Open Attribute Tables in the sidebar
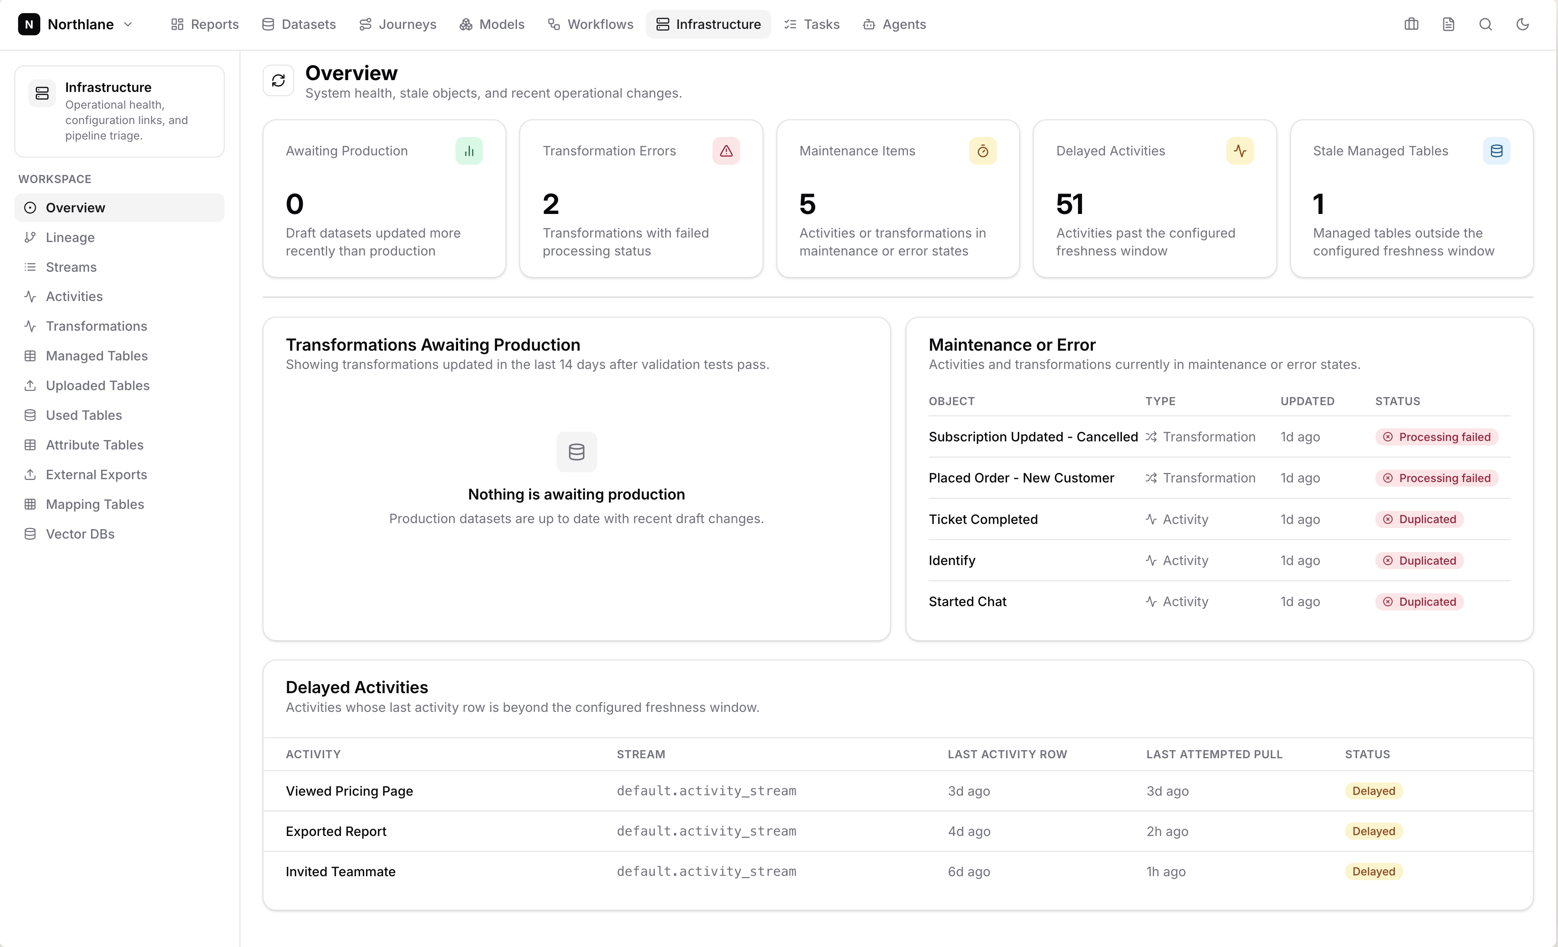The image size is (1558, 947). coord(120,445)
